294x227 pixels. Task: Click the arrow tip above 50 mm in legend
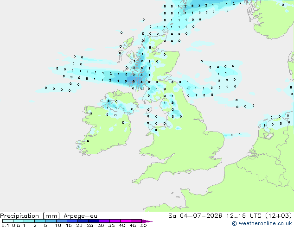(x=147, y=221)
